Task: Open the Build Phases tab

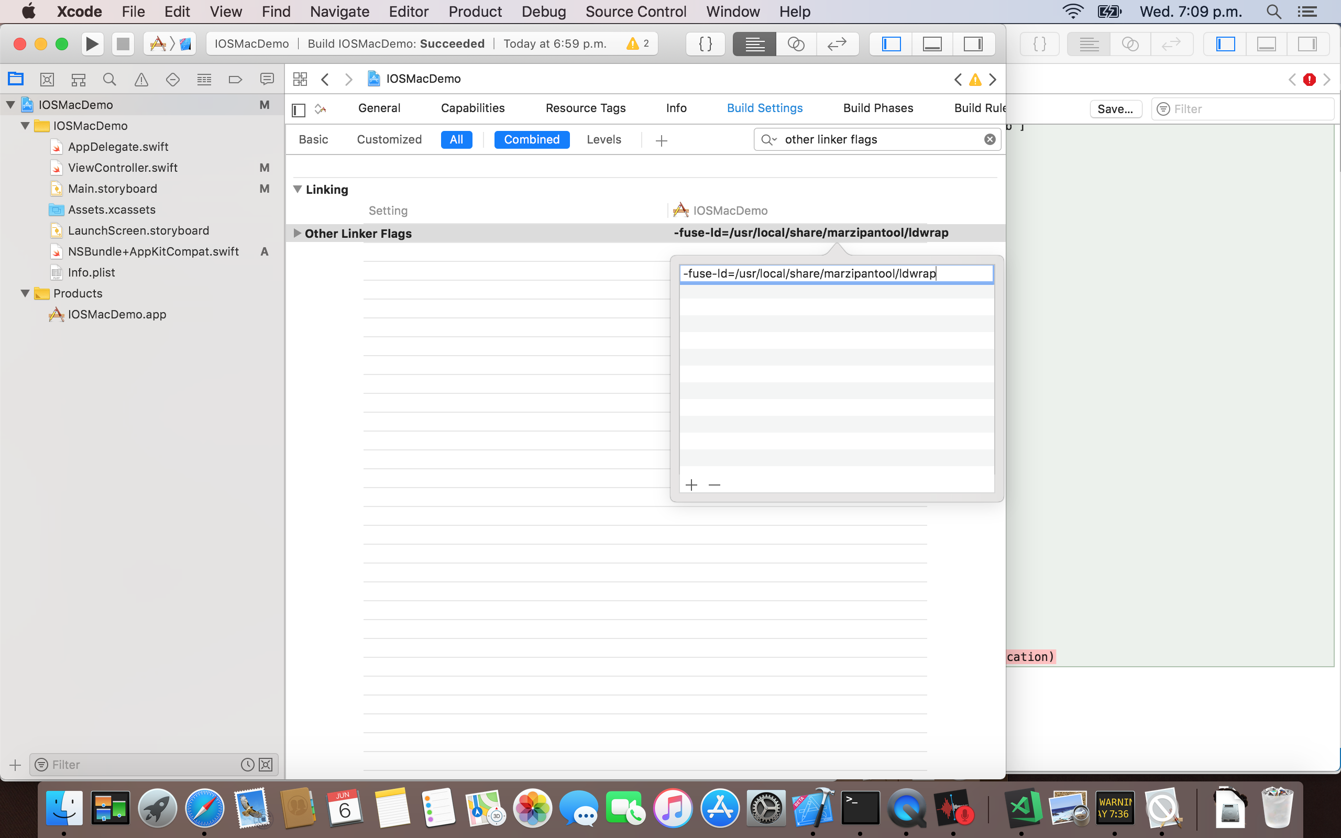Action: 878,108
